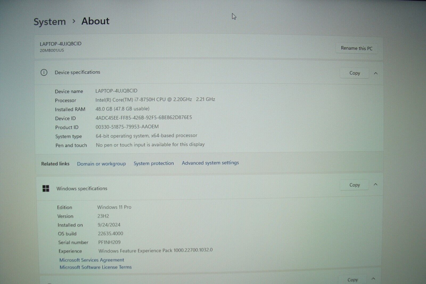This screenshot has height=284, width=426.
Task: Select Installed on date 9/24/2024
Action: click(109, 225)
